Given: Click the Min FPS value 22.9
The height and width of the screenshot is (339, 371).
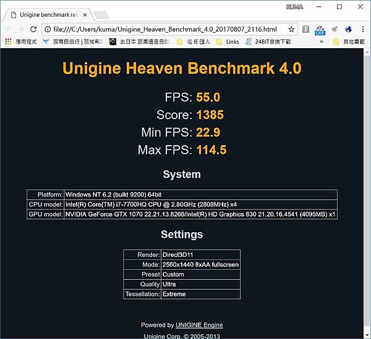Looking at the screenshot, I should [x=208, y=132].
